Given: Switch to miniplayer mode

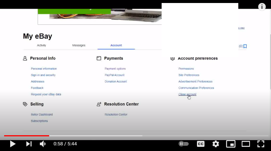Looking at the screenshot, I should (x=231, y=144).
